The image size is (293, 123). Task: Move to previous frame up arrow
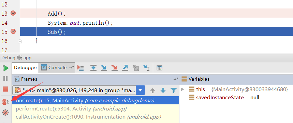153,90
